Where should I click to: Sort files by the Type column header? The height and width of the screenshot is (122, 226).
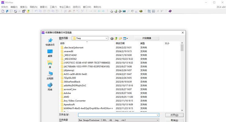[151, 43]
